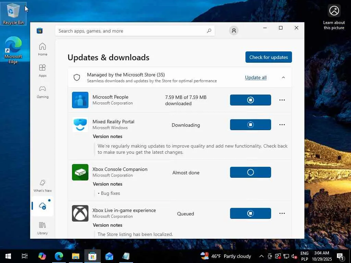Screen dimensions: 351x263
Task: Click the 'Almost done' status text
Action: (x=186, y=173)
